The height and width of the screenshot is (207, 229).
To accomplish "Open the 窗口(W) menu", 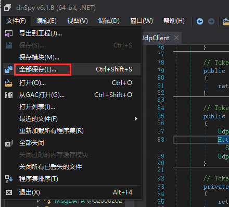I will point(142,21).
